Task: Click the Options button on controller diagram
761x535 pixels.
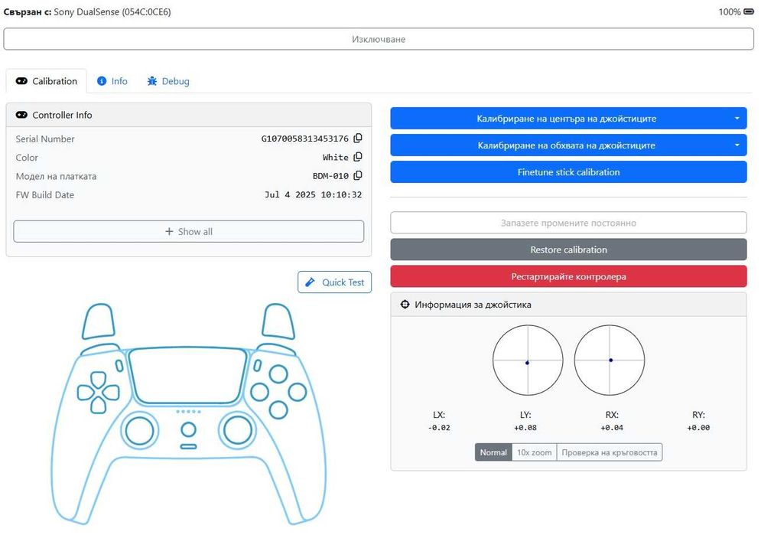Action: click(x=258, y=366)
